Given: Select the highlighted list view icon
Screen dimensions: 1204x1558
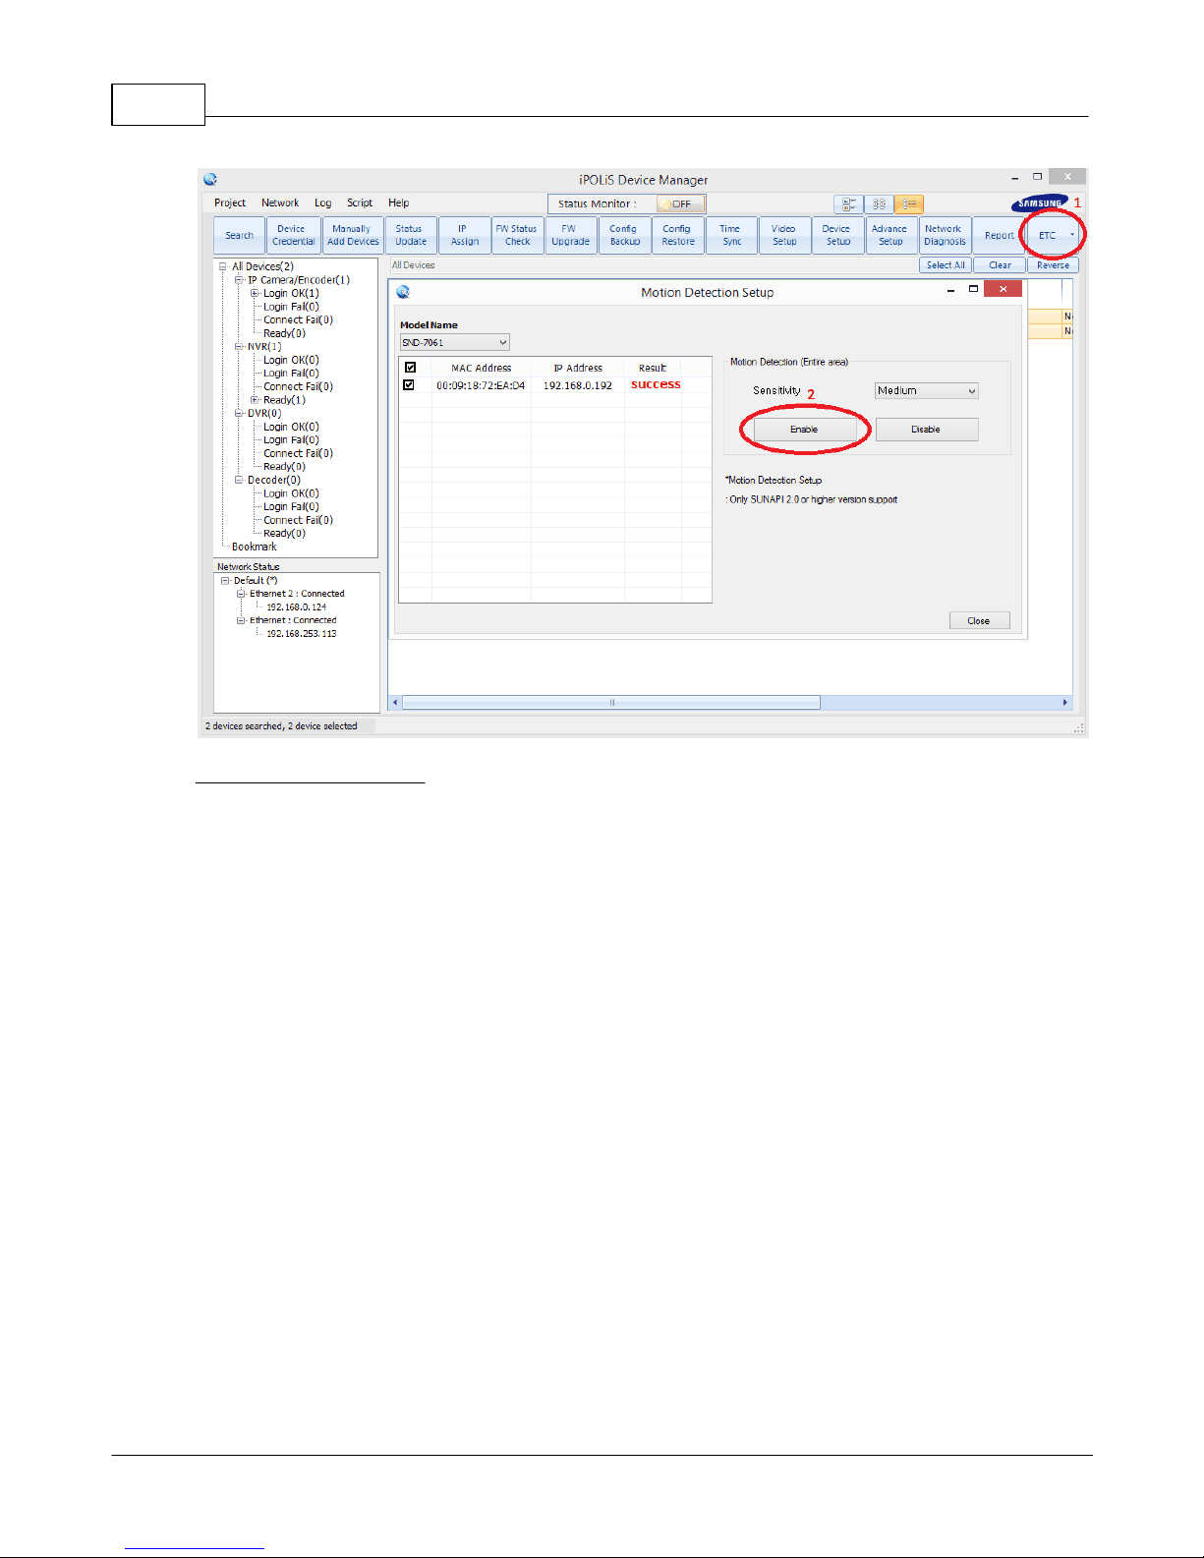Looking at the screenshot, I should [909, 203].
